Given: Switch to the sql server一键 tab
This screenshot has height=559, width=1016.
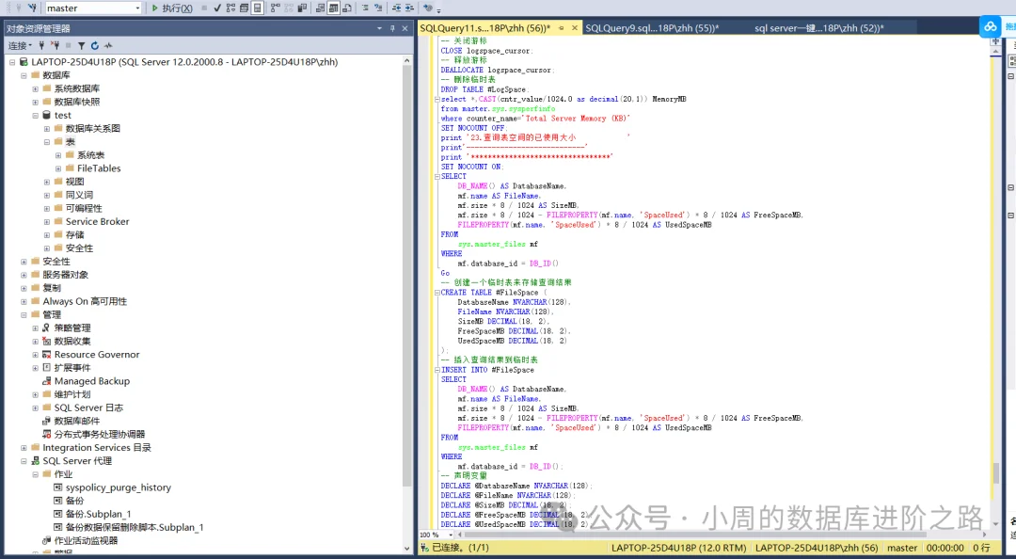Looking at the screenshot, I should 819,28.
